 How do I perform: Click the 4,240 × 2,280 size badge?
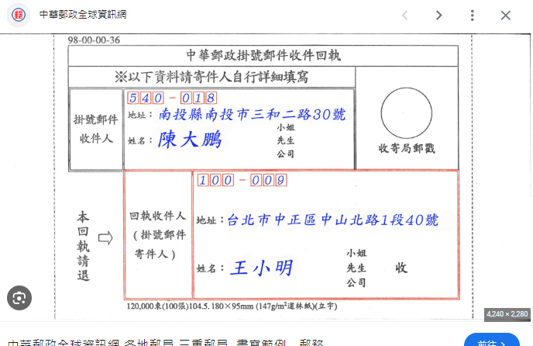click(507, 314)
